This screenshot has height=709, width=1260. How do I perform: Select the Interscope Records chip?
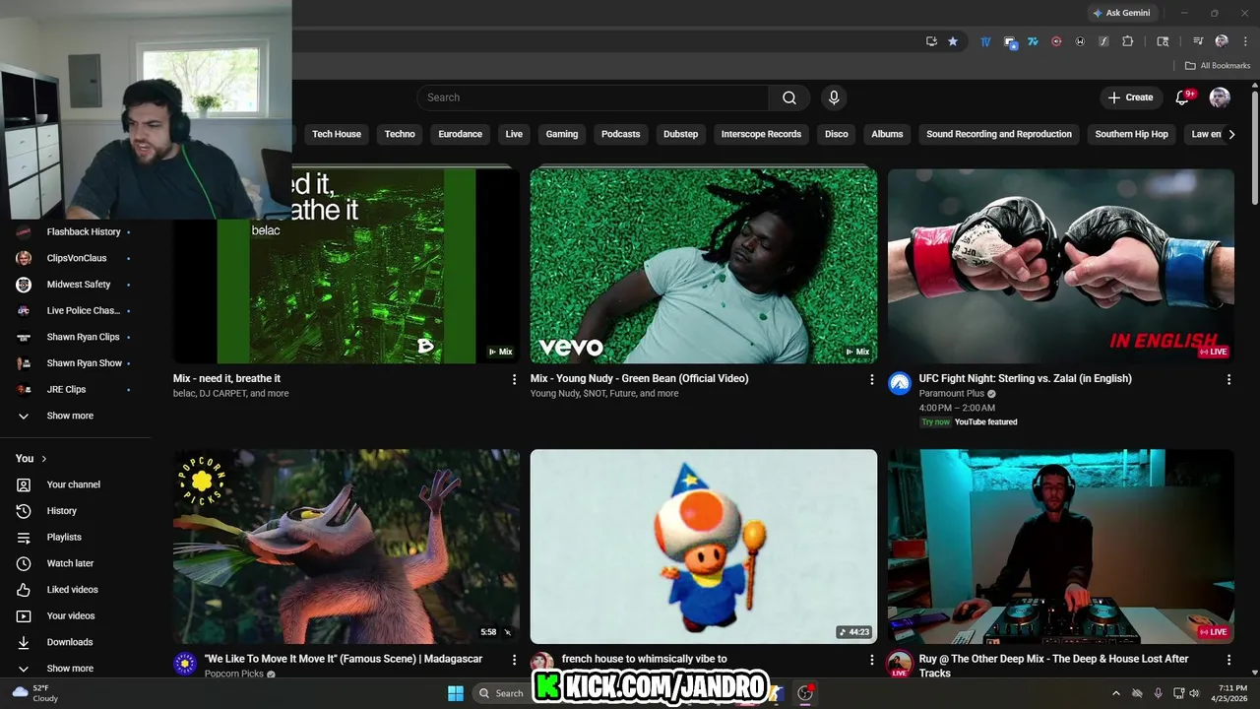coord(761,134)
